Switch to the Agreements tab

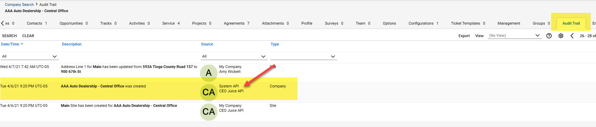coord(236,23)
